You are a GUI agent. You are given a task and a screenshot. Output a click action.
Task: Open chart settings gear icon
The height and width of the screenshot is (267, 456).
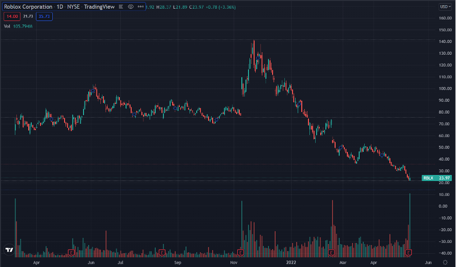click(x=444, y=262)
